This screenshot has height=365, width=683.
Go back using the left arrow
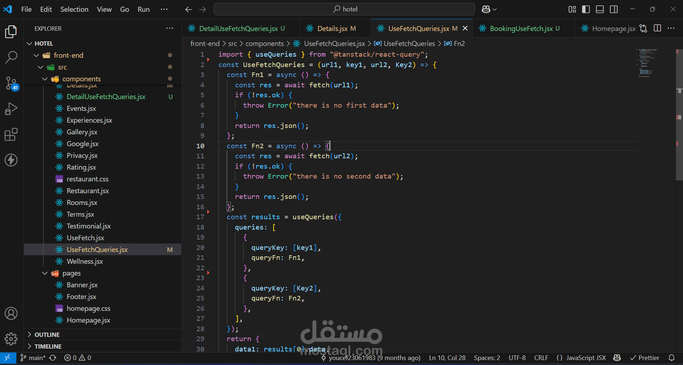[x=189, y=9]
